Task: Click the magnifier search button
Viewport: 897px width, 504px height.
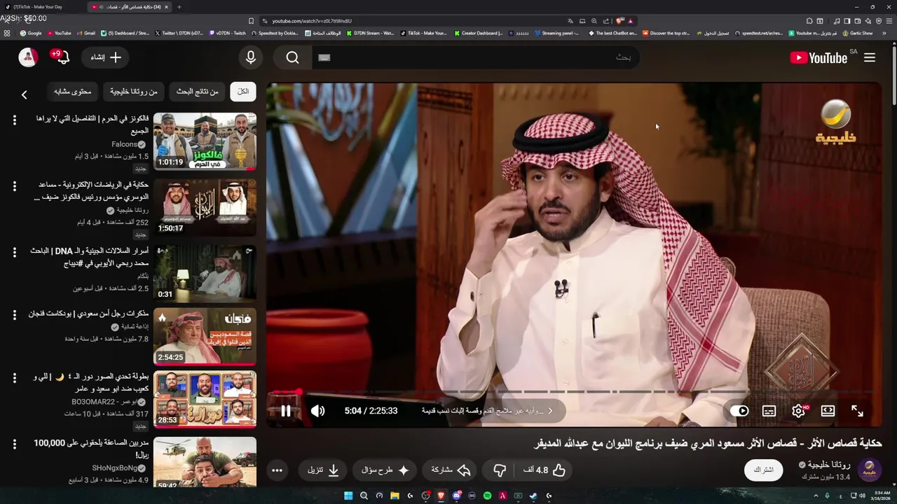Action: pos(292,57)
